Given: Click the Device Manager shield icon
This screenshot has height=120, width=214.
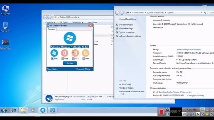Looking at the screenshot, I should pos(117,25).
